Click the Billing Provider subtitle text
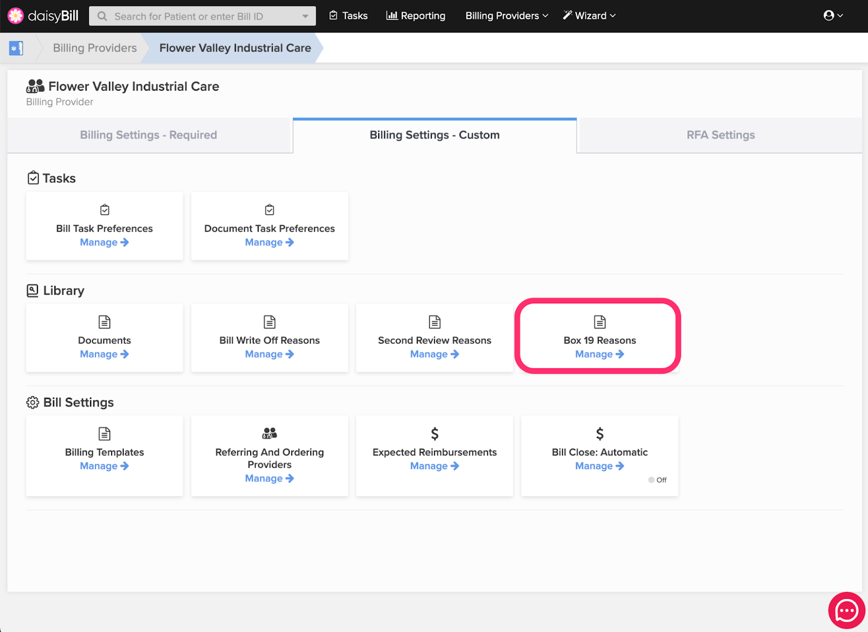The width and height of the screenshot is (868, 632). (x=60, y=102)
